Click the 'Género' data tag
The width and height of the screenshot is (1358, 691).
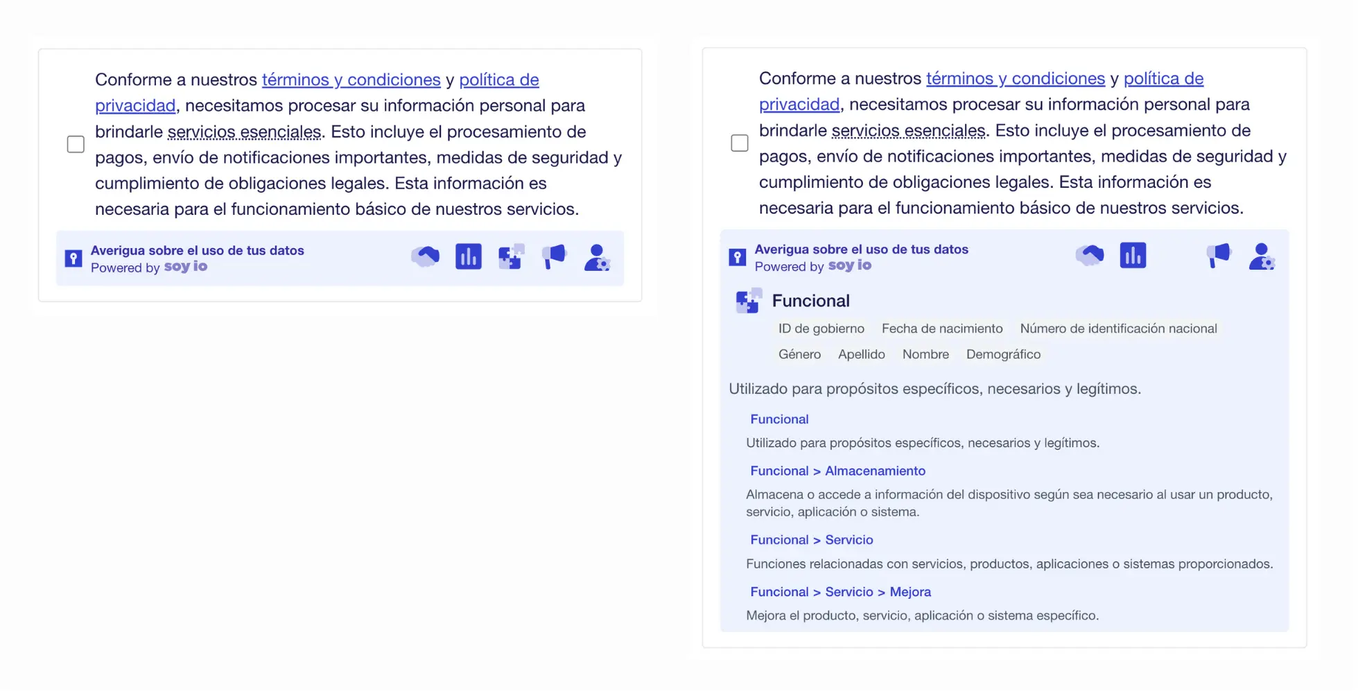point(799,354)
